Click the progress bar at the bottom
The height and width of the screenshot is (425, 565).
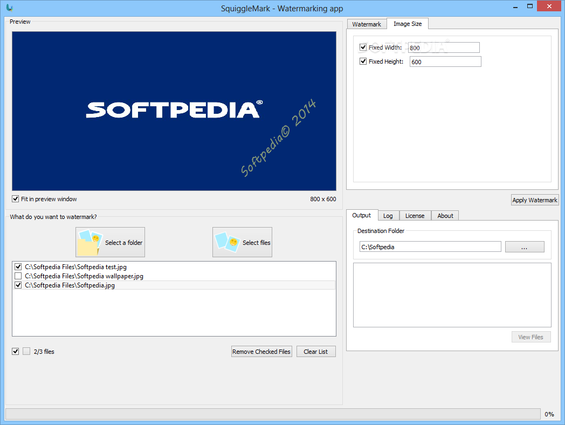pos(273,414)
